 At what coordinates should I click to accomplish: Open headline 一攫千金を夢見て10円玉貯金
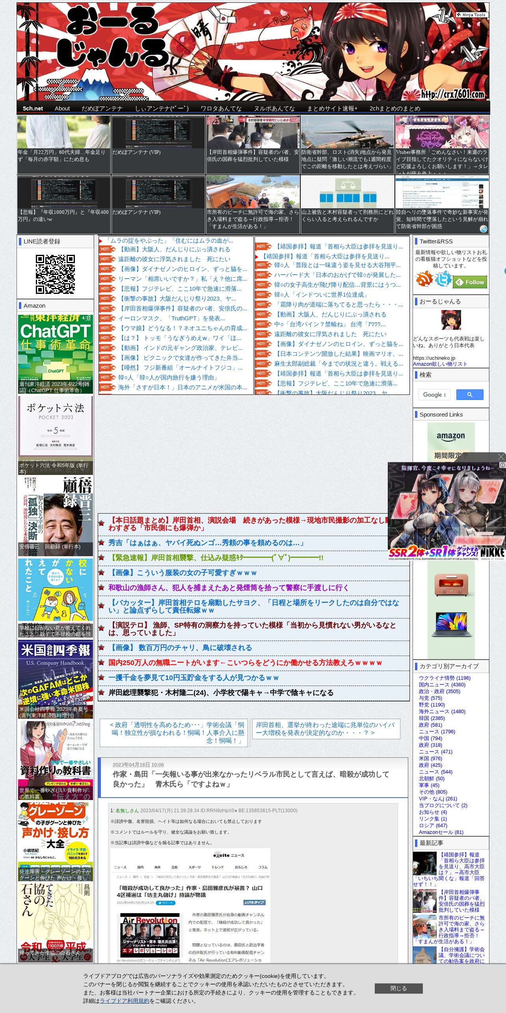pos(193,678)
